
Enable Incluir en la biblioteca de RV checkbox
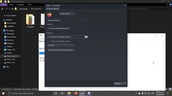[49, 41]
